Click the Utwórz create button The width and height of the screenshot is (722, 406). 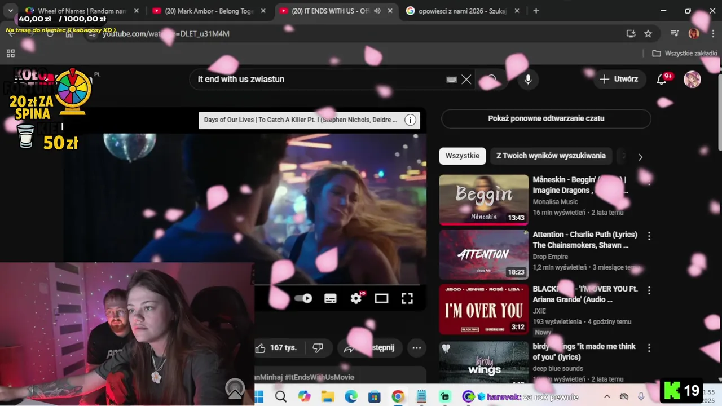(618, 80)
